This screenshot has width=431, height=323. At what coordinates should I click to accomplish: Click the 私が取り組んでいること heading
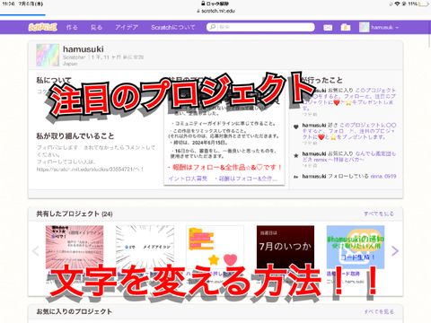point(75,136)
